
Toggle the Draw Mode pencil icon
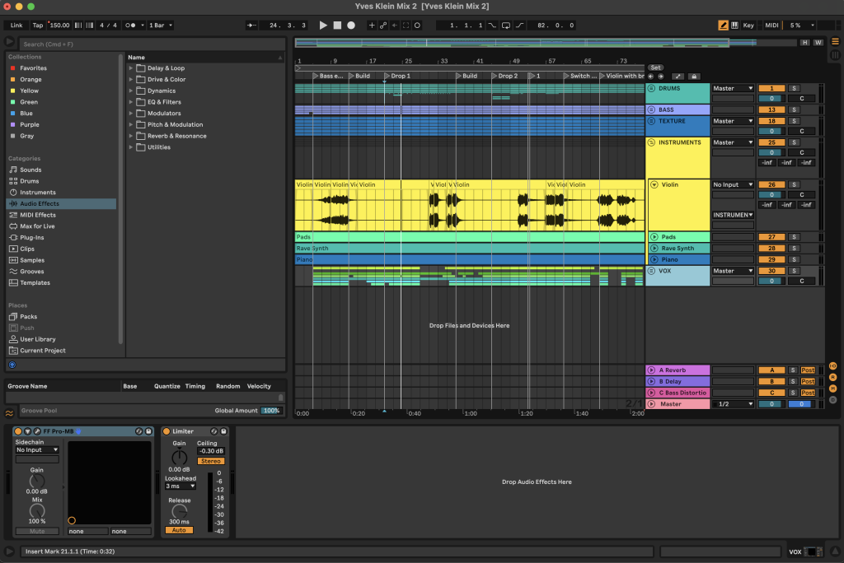(724, 26)
